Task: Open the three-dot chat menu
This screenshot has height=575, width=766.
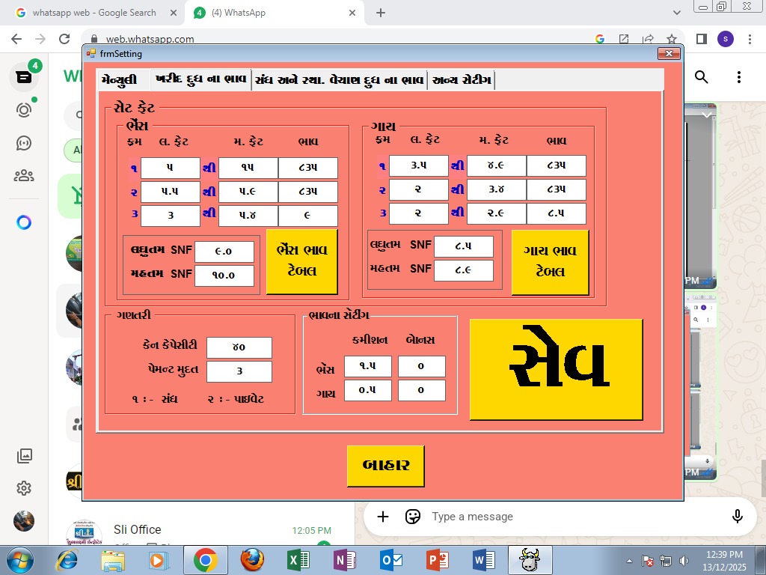Action: pos(738,77)
